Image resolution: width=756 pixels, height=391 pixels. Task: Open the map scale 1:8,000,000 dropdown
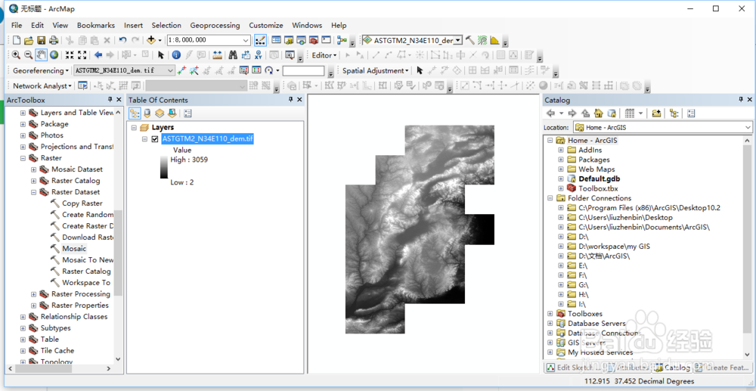[246, 41]
